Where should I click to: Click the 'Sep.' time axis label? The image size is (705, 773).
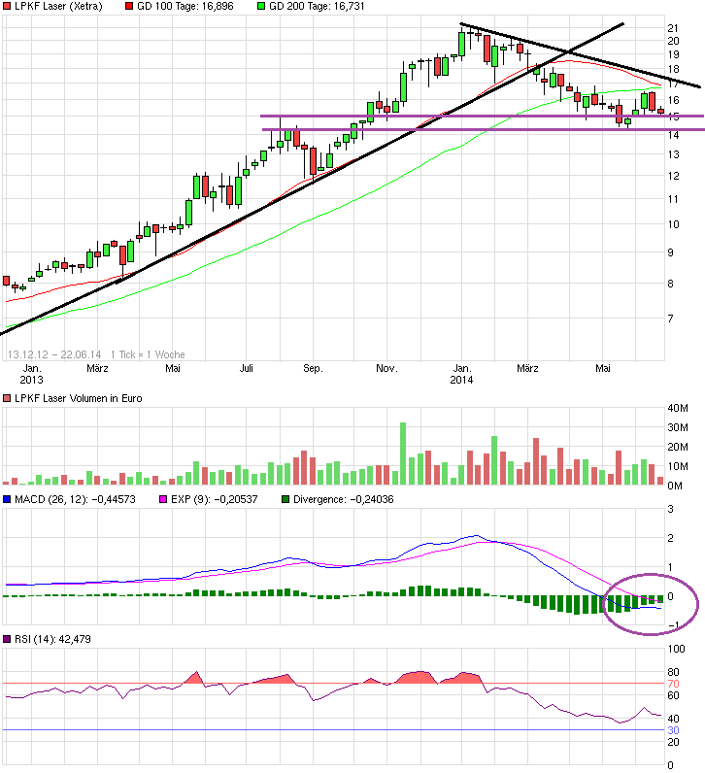pos(313,368)
